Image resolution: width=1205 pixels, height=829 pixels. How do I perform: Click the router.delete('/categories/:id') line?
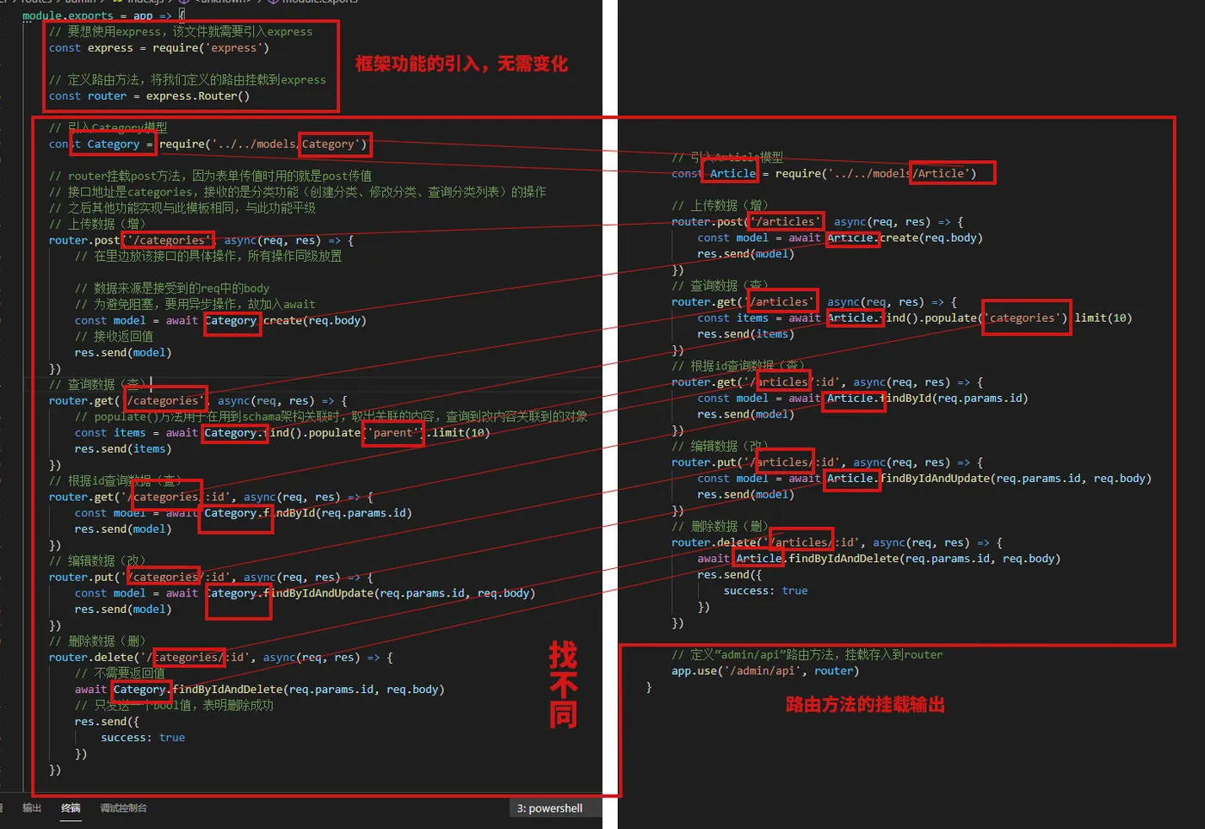coord(221,657)
